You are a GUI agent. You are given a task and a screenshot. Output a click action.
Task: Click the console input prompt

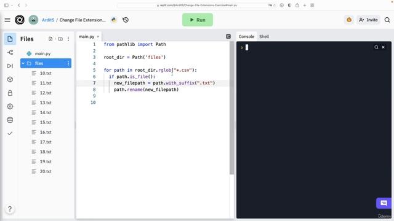point(246,47)
